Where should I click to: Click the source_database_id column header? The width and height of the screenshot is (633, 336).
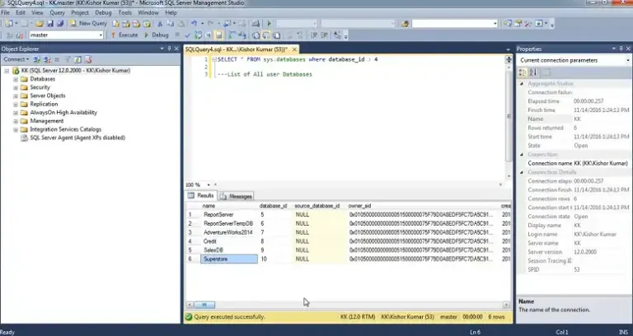317,206
